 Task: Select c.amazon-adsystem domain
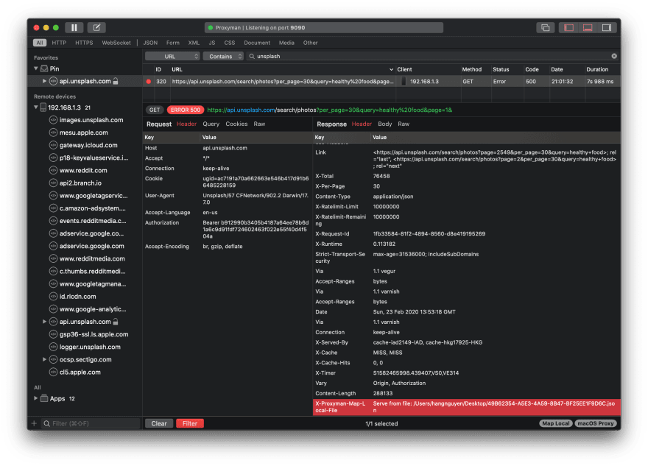point(93,208)
